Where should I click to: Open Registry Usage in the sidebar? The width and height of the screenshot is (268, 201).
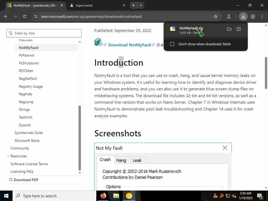point(31,86)
